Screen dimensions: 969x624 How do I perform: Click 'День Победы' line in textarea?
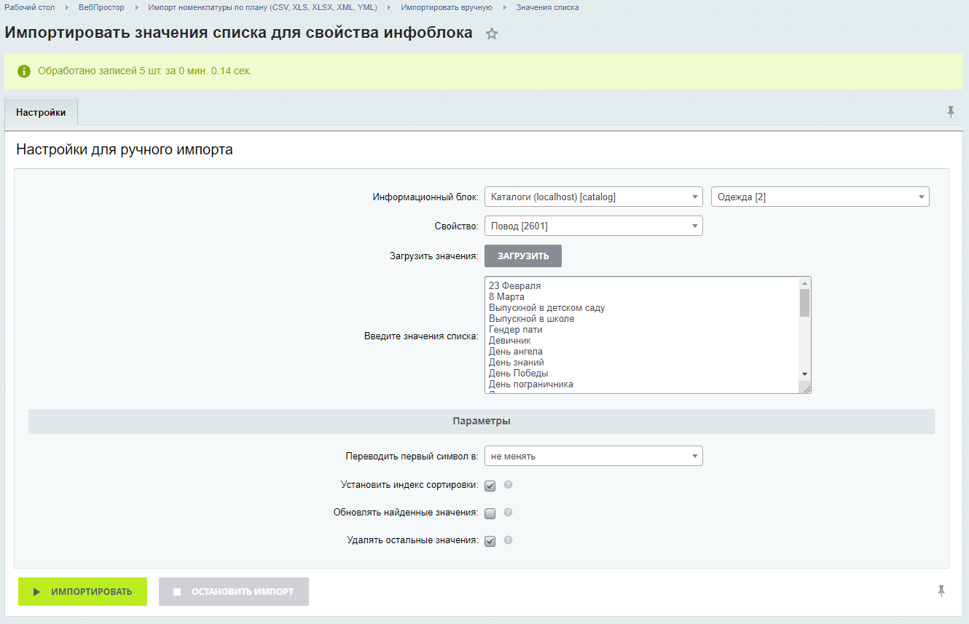[518, 374]
